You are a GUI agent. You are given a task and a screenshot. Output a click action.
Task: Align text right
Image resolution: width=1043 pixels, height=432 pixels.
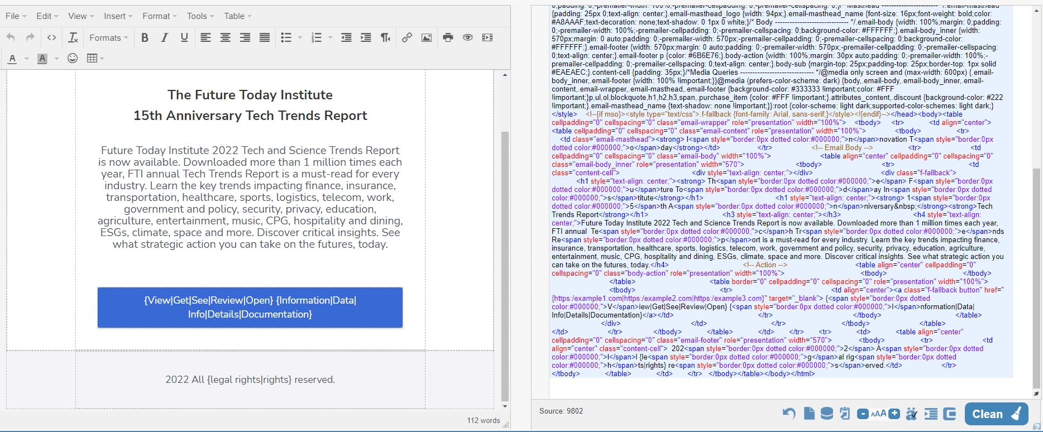[245, 37]
